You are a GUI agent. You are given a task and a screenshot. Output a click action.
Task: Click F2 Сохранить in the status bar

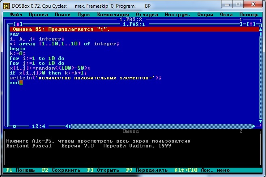pos(61,170)
